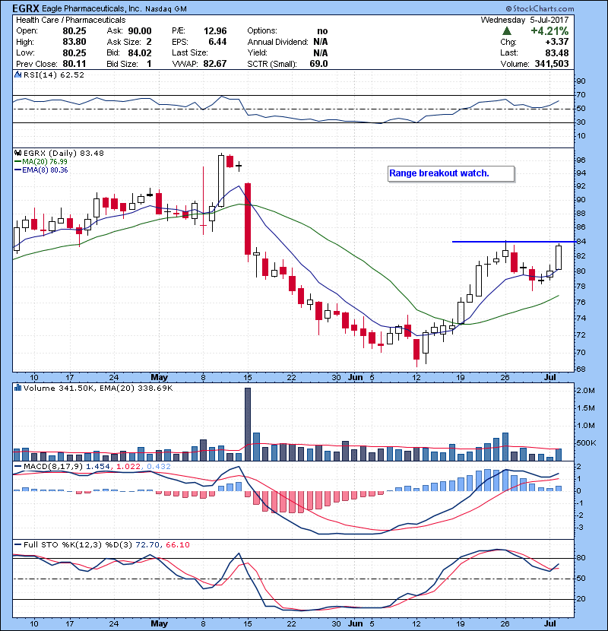Viewport: 608px width, 631px height.
Task: Click the Annual Dividend N/A value
Action: tap(320, 42)
